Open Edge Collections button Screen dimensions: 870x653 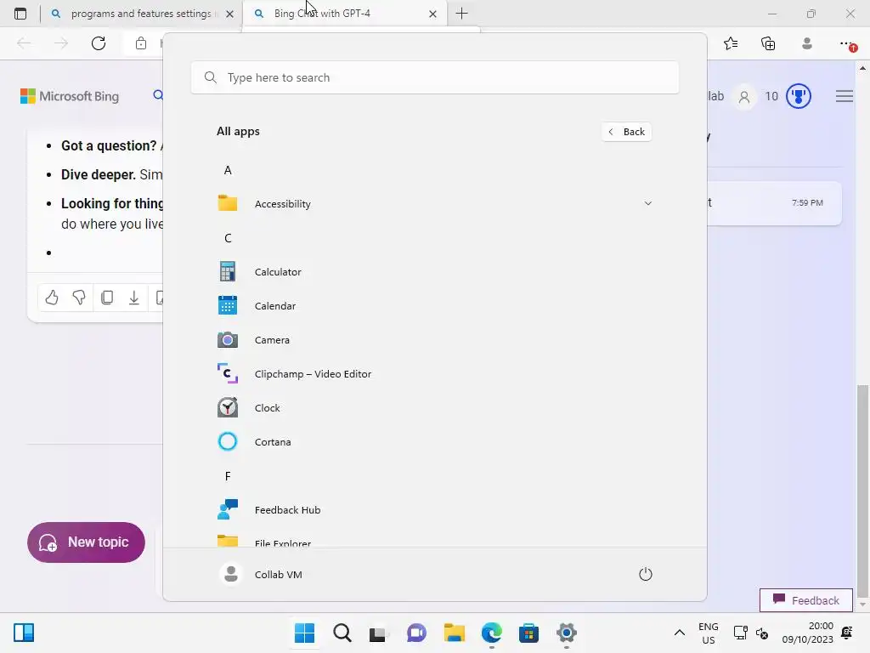pos(768,43)
